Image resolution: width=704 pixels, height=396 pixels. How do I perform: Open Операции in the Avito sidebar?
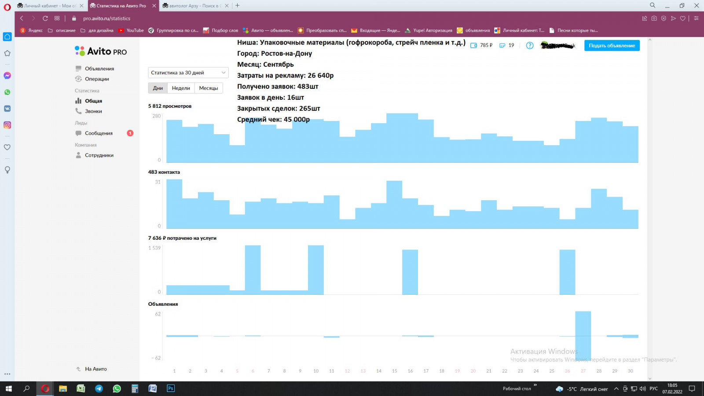pos(97,79)
